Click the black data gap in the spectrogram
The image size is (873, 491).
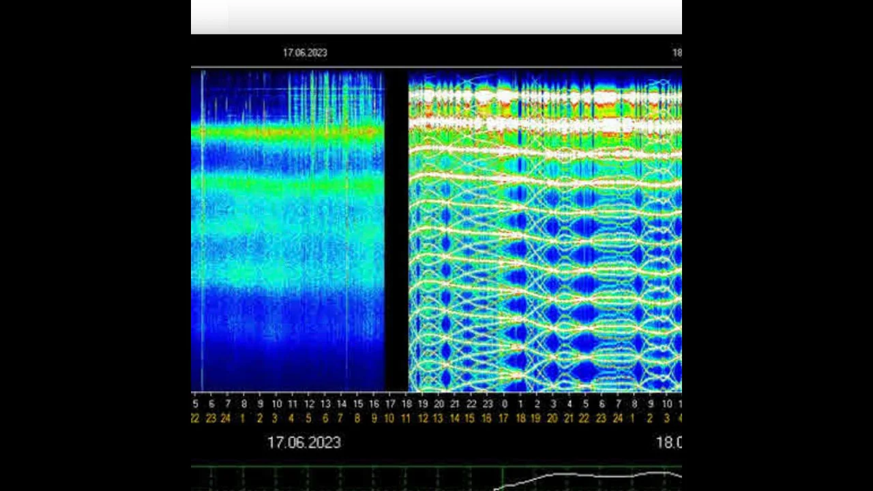(396, 232)
